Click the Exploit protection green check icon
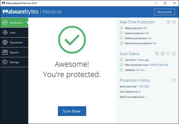179x124 pixels. (x=121, y=33)
